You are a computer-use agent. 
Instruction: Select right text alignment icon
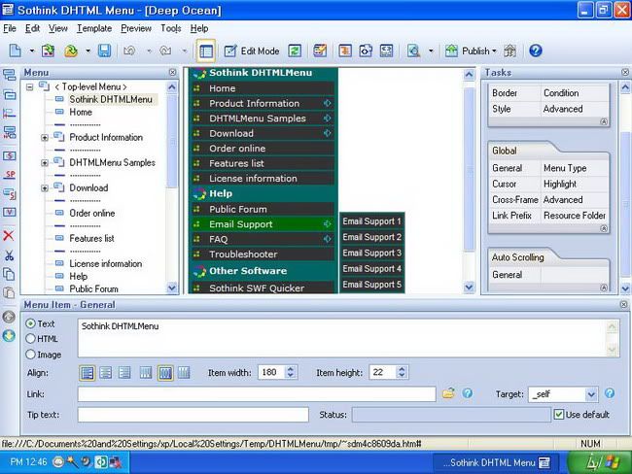click(x=124, y=373)
